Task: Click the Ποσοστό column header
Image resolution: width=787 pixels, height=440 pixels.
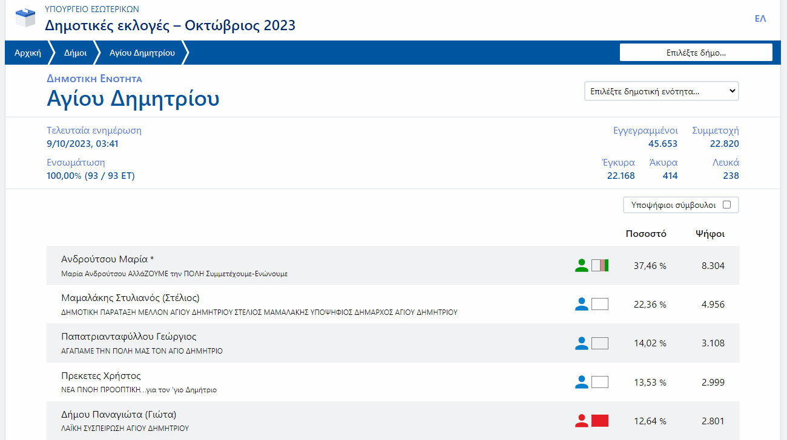Action: pos(645,234)
